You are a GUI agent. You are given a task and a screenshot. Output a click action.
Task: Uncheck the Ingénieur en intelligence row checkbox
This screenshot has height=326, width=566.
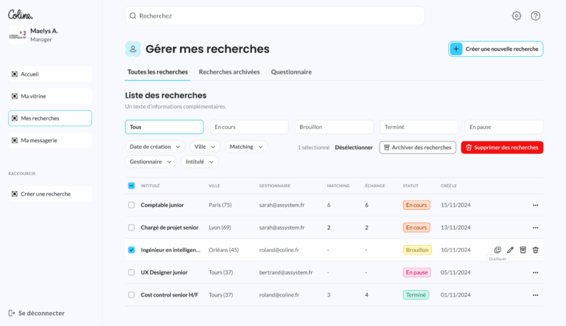131,249
